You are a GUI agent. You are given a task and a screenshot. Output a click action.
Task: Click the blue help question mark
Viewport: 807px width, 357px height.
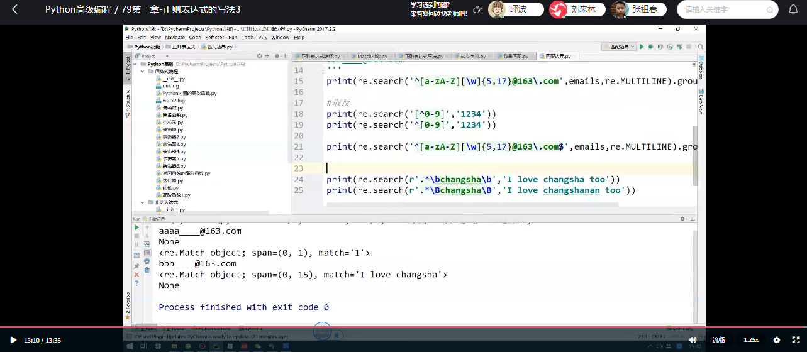(136, 283)
